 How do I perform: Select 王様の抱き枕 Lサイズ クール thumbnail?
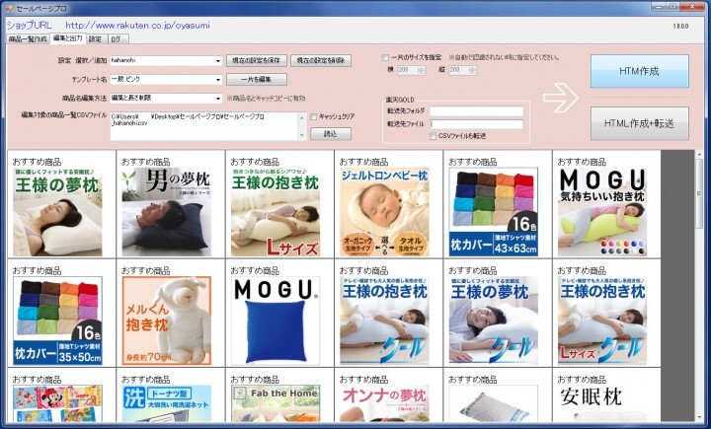[602, 321]
